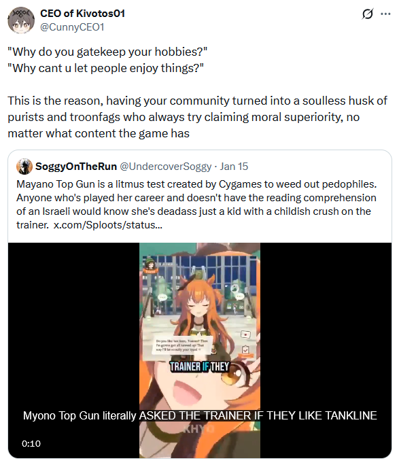Click the video caption starting "Myono Top Gun"
This screenshot has width=399, height=465.
[x=200, y=415]
